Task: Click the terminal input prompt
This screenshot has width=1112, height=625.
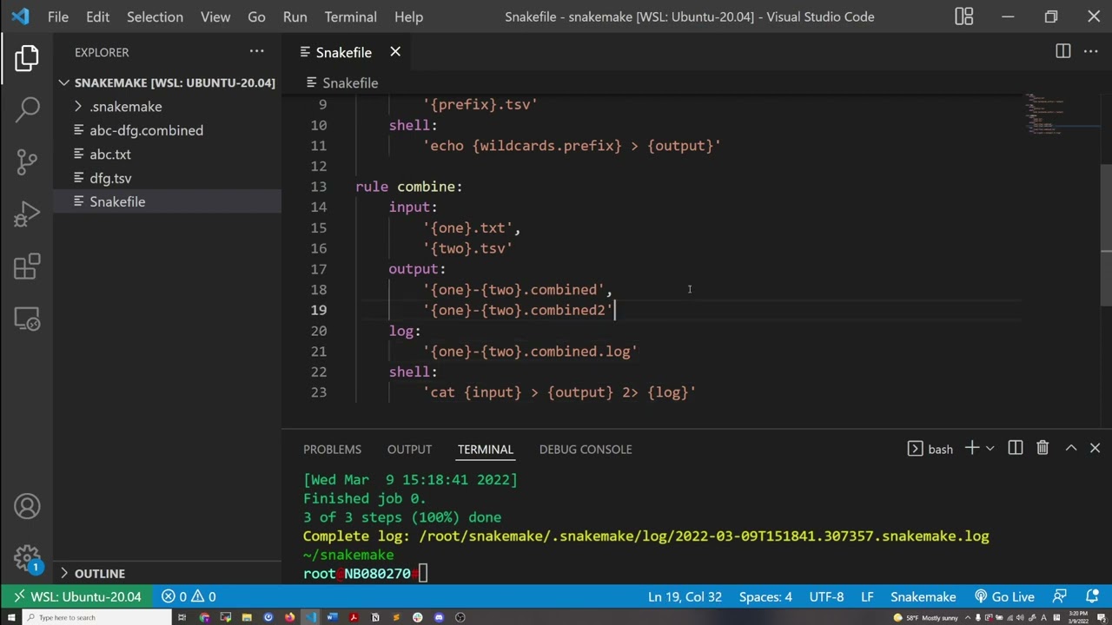Action: click(423, 573)
